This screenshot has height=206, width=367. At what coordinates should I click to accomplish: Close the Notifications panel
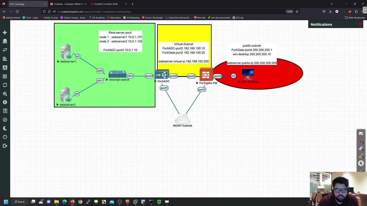[x=360, y=24]
